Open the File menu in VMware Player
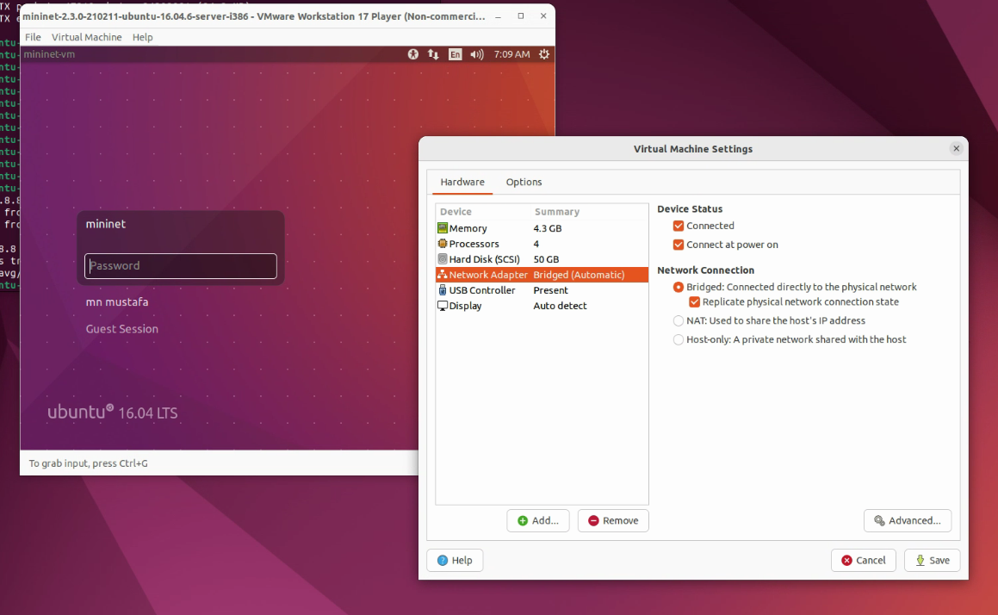The image size is (998, 615). pos(33,37)
